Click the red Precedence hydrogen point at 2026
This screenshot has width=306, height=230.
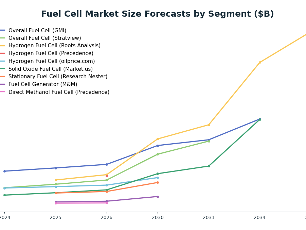point(107,176)
